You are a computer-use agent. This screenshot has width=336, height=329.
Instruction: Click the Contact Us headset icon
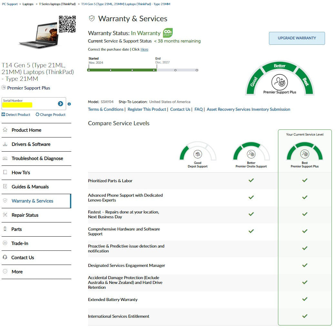click(5, 257)
